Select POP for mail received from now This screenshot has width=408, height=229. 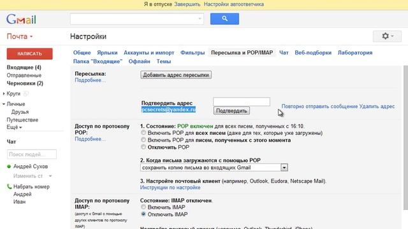point(143,140)
